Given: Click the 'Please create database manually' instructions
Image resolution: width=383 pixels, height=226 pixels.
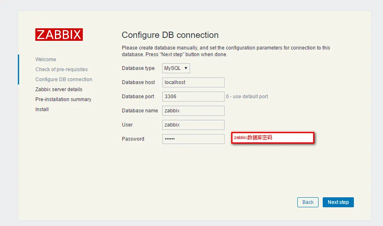Looking at the screenshot, I should click(x=226, y=51).
